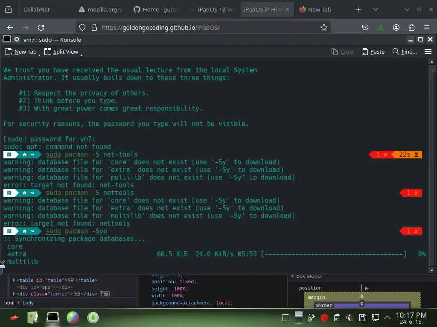Show Firefox downloads panel
This screenshot has height=327, width=437.
(x=380, y=27)
